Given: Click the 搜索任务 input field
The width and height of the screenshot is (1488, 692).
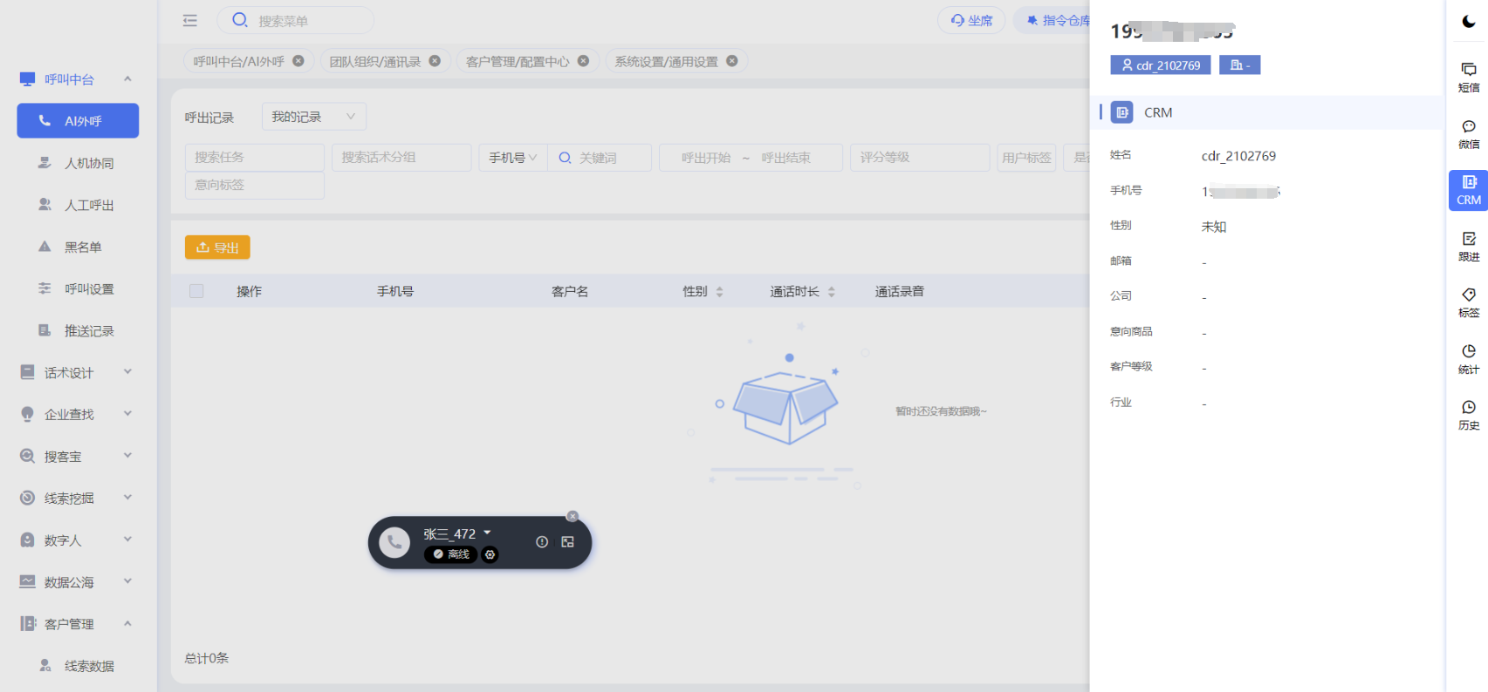Looking at the screenshot, I should pos(254,158).
